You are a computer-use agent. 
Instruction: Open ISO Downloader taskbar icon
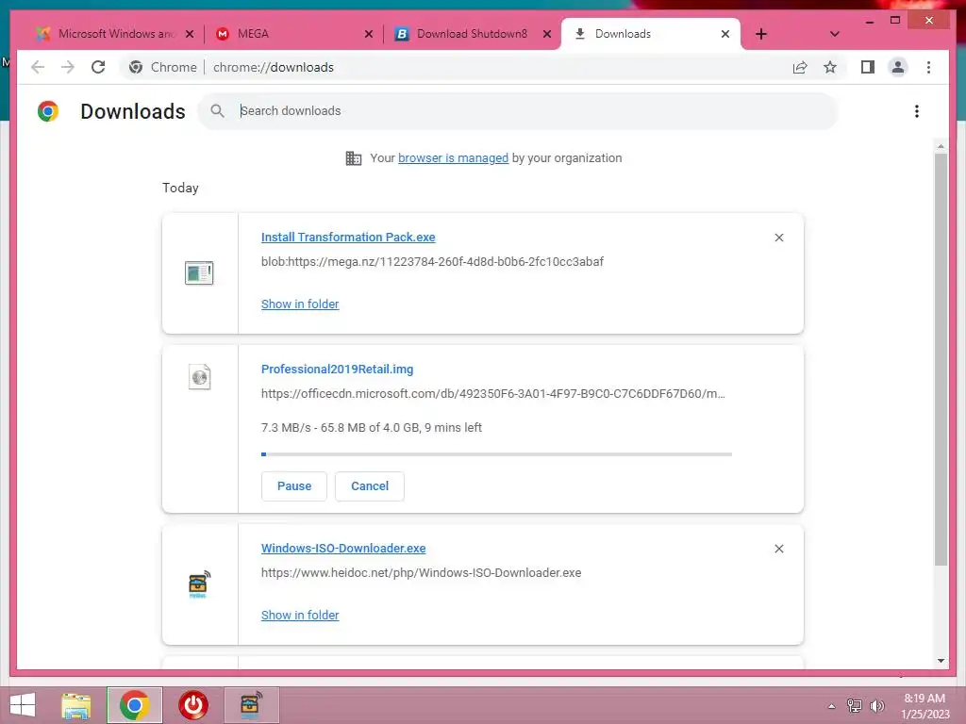[251, 705]
